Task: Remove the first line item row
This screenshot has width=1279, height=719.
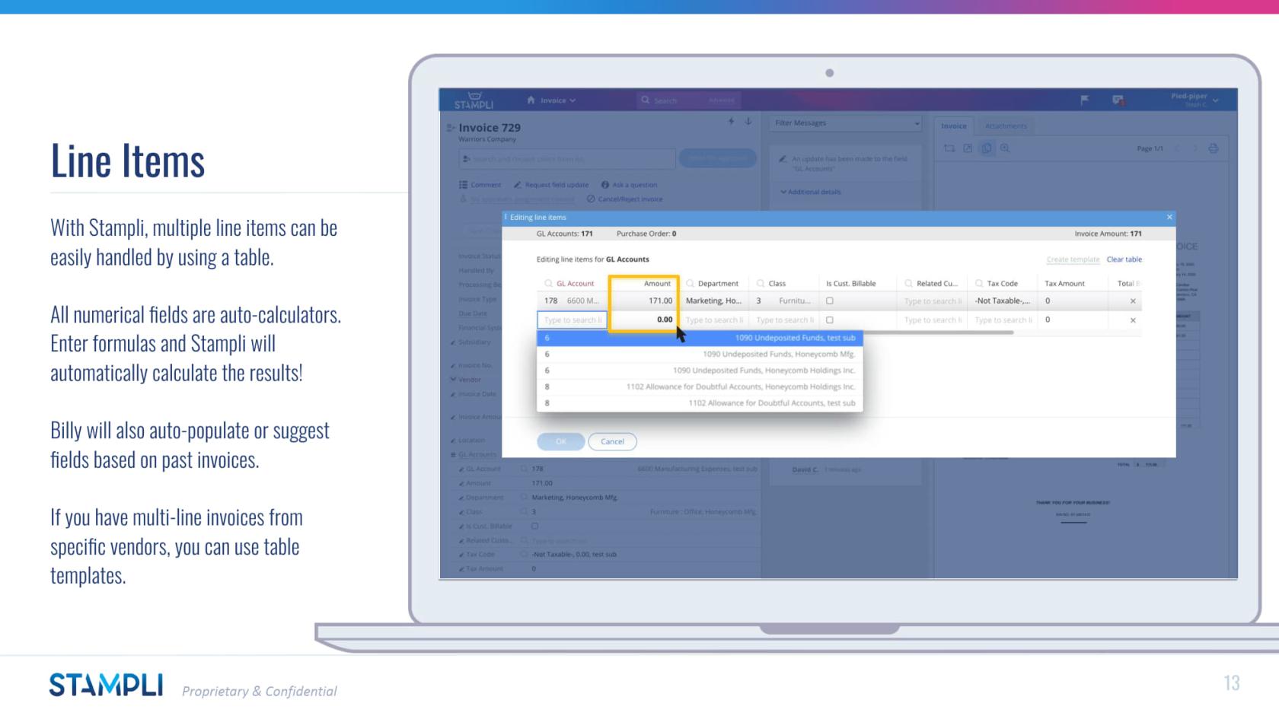Action: click(1133, 301)
